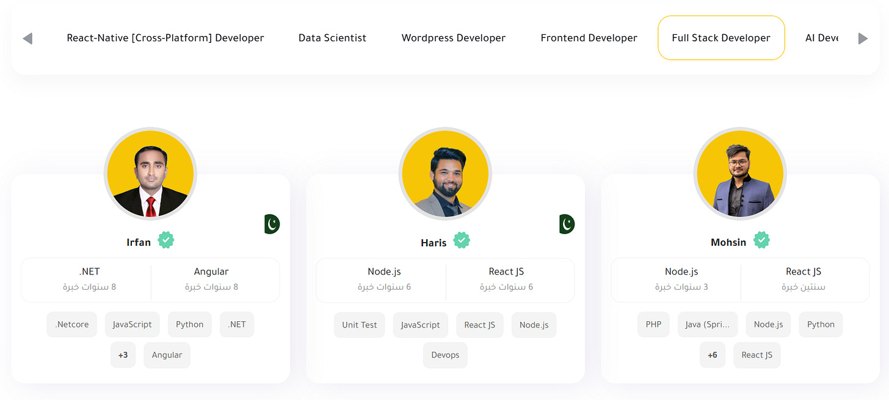The height and width of the screenshot is (400, 889).
Task: Click the React JS tag chip on Mohsin's card
Action: click(757, 355)
